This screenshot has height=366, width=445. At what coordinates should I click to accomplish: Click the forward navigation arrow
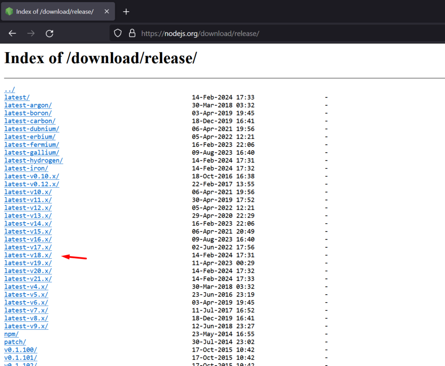pos(31,33)
